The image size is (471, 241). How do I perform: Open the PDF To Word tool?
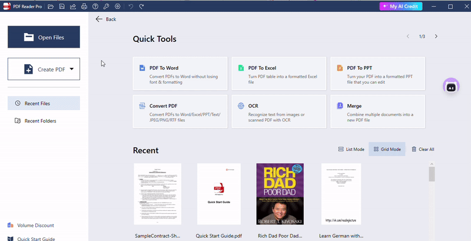pos(180,73)
